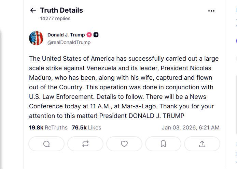This screenshot has width=237, height=169.
Task: View the 76.5k Likes list
Action: 86,127
